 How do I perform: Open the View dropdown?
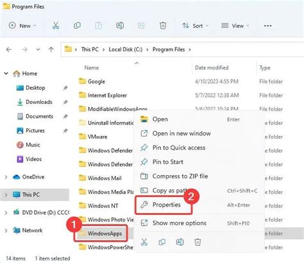(x=235, y=26)
